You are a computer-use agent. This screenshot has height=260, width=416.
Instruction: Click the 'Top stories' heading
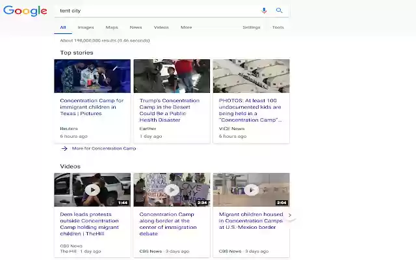click(x=77, y=53)
